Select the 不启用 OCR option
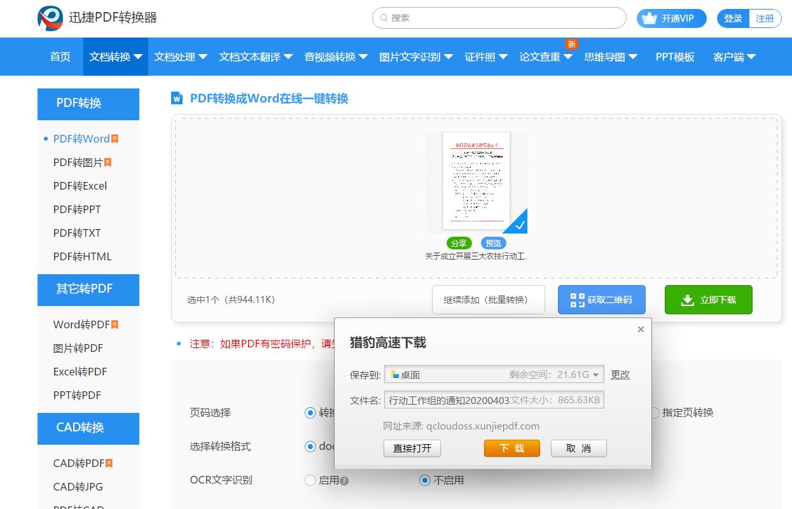The width and height of the screenshot is (792, 509). click(425, 480)
